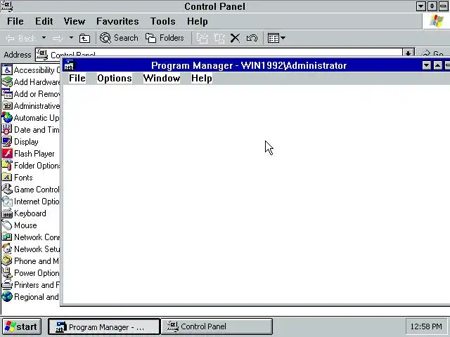
Task: Open the Administrative Tools icon
Action: click(7, 106)
